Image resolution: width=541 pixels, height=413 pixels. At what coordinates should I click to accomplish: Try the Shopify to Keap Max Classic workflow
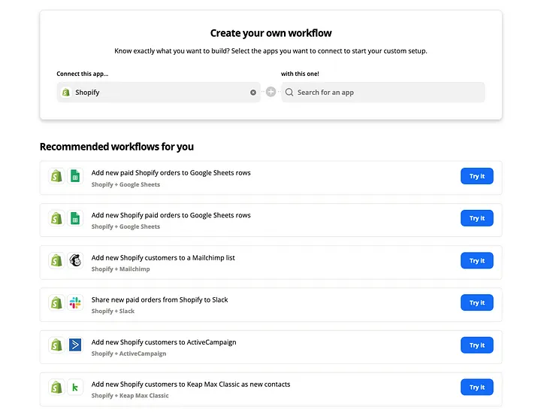pos(477,387)
